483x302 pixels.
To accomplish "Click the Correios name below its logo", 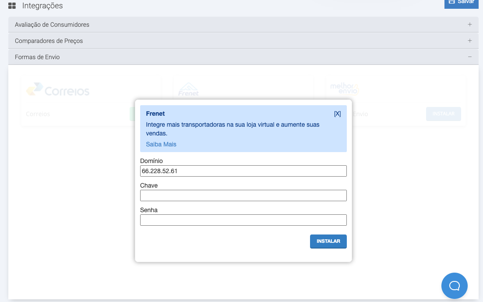I will coord(38,114).
